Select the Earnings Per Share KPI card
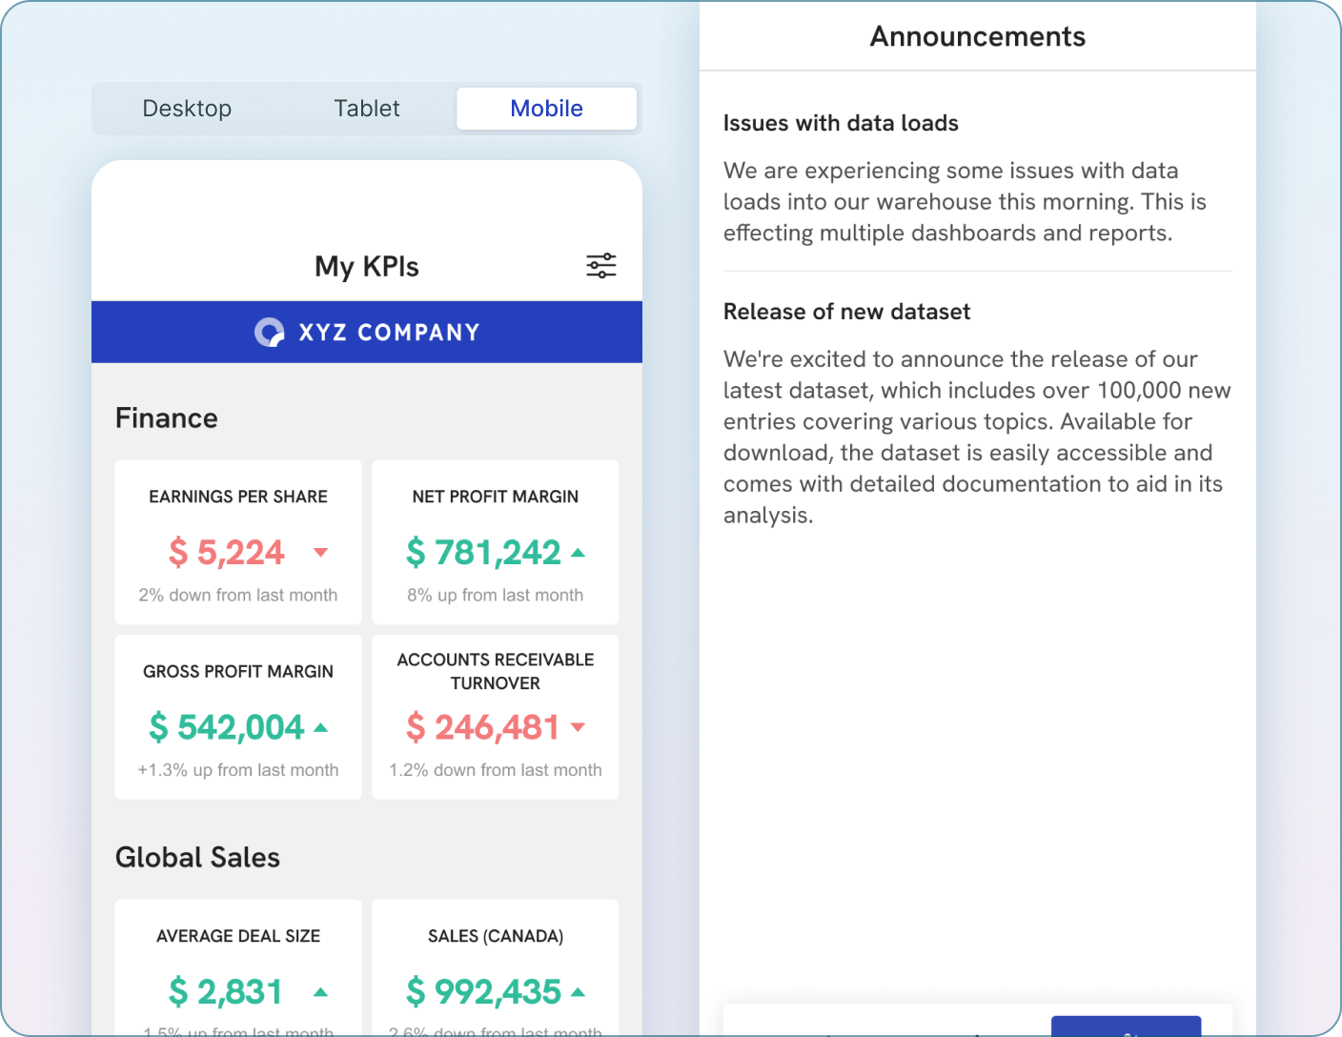 tap(237, 542)
